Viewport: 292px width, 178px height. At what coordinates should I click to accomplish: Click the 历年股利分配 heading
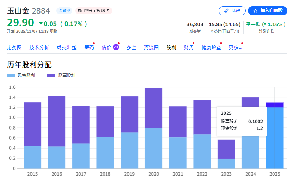pos(29,65)
